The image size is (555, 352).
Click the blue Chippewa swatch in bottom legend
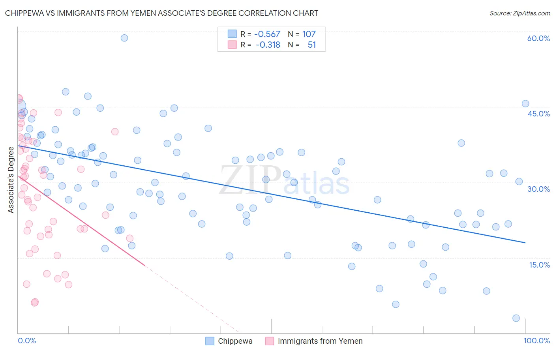210,341
